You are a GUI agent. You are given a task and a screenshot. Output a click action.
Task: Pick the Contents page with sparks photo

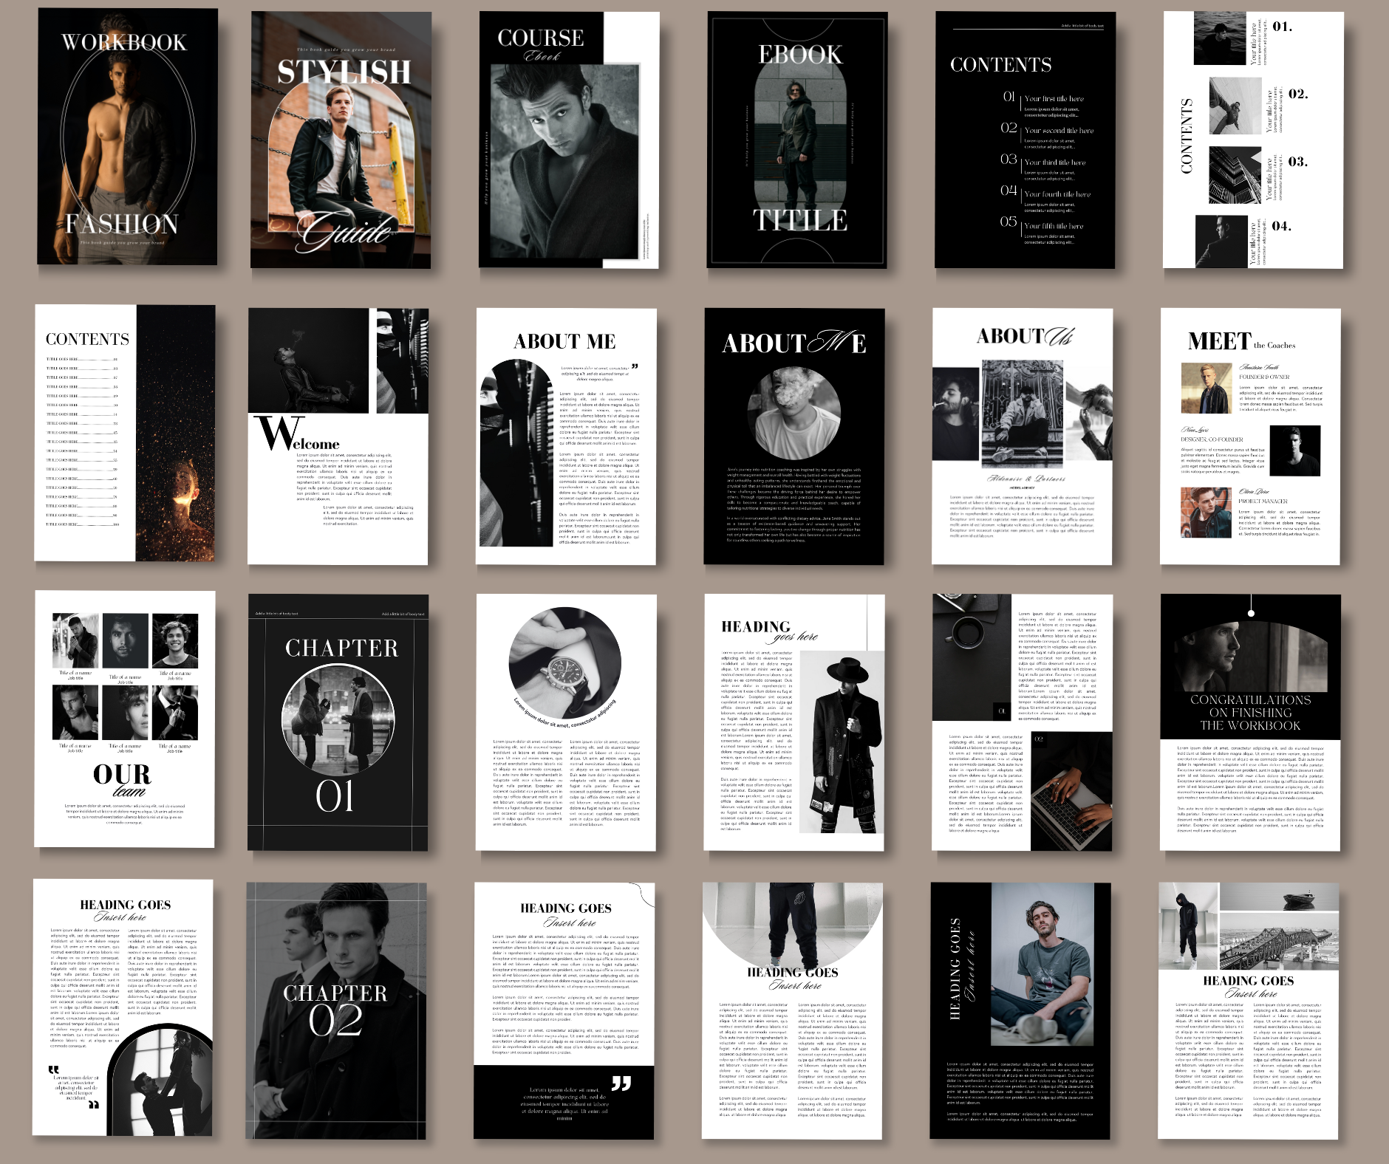125,433
